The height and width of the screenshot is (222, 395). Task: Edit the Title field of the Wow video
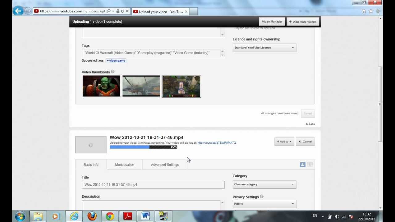pyautogui.click(x=153, y=185)
